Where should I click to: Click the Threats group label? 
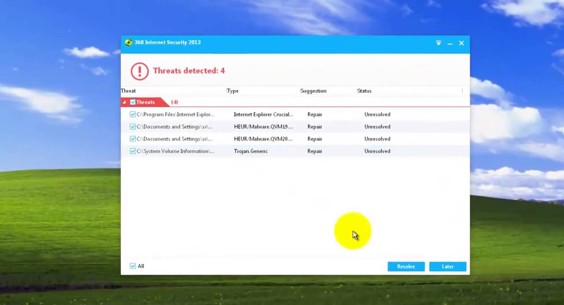(x=145, y=102)
